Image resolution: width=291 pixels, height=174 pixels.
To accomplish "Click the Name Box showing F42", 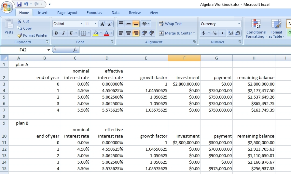I will click(x=23, y=50).
